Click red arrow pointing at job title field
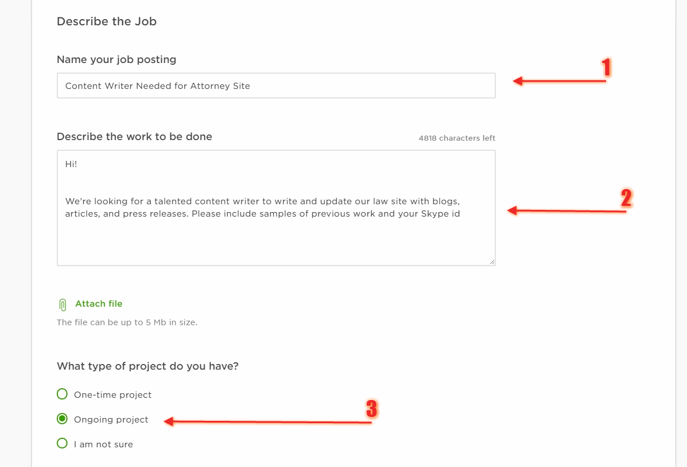 (559, 82)
